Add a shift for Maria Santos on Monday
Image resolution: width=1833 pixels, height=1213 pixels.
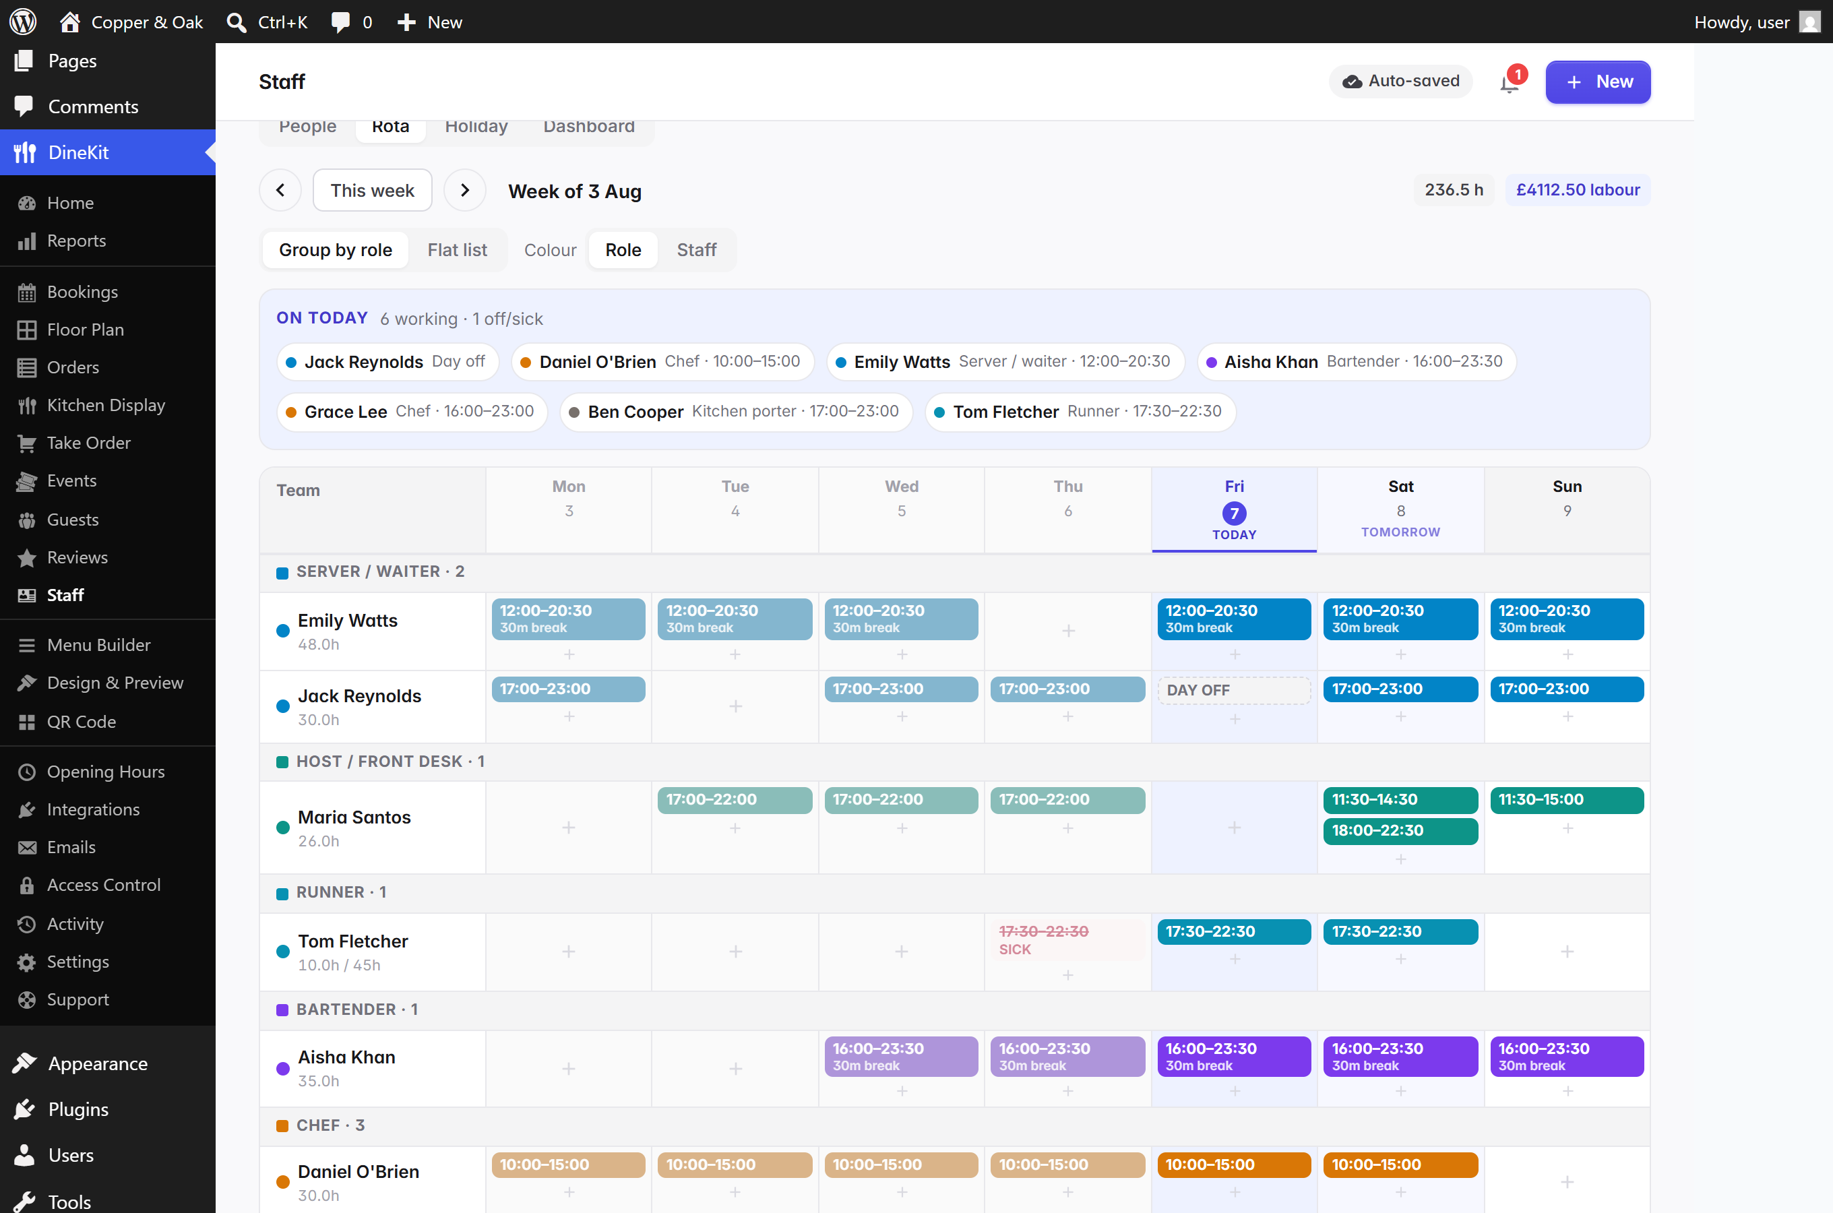coord(569,828)
